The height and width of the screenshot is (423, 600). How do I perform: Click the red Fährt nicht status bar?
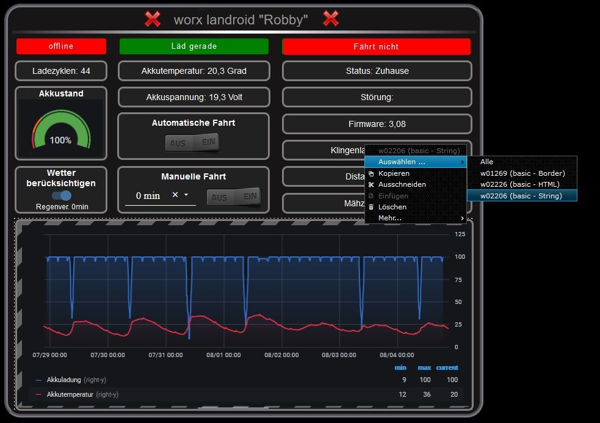click(376, 47)
